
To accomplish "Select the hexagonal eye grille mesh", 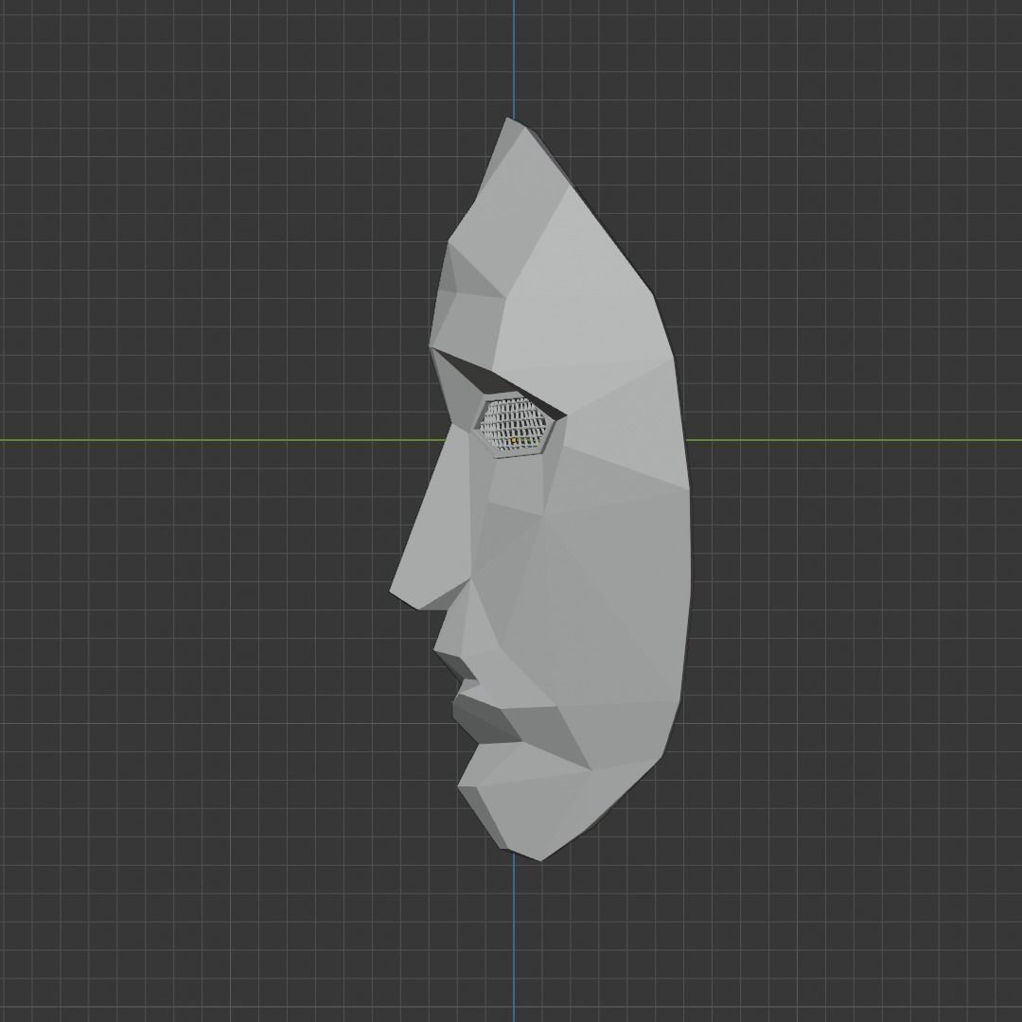I will click(513, 425).
